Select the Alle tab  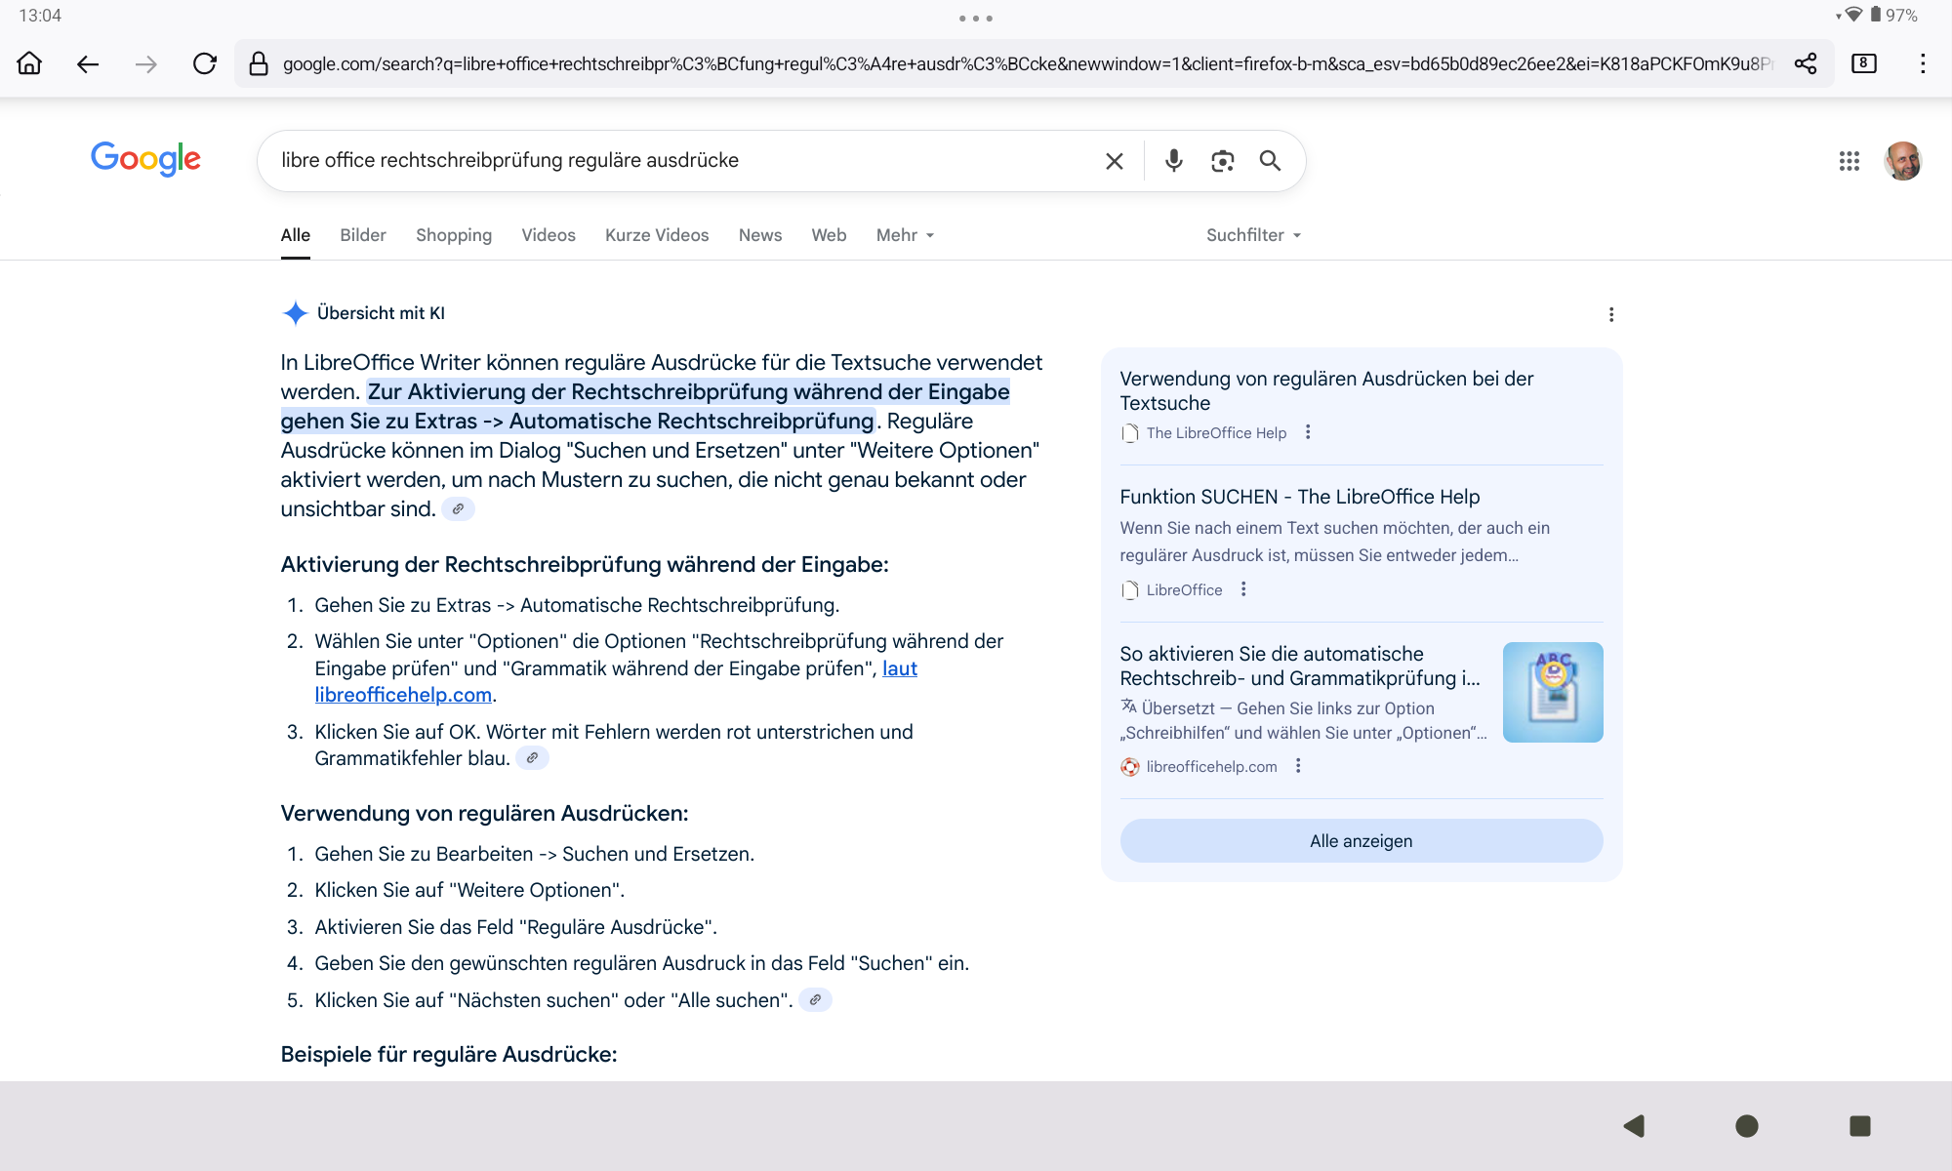click(296, 235)
